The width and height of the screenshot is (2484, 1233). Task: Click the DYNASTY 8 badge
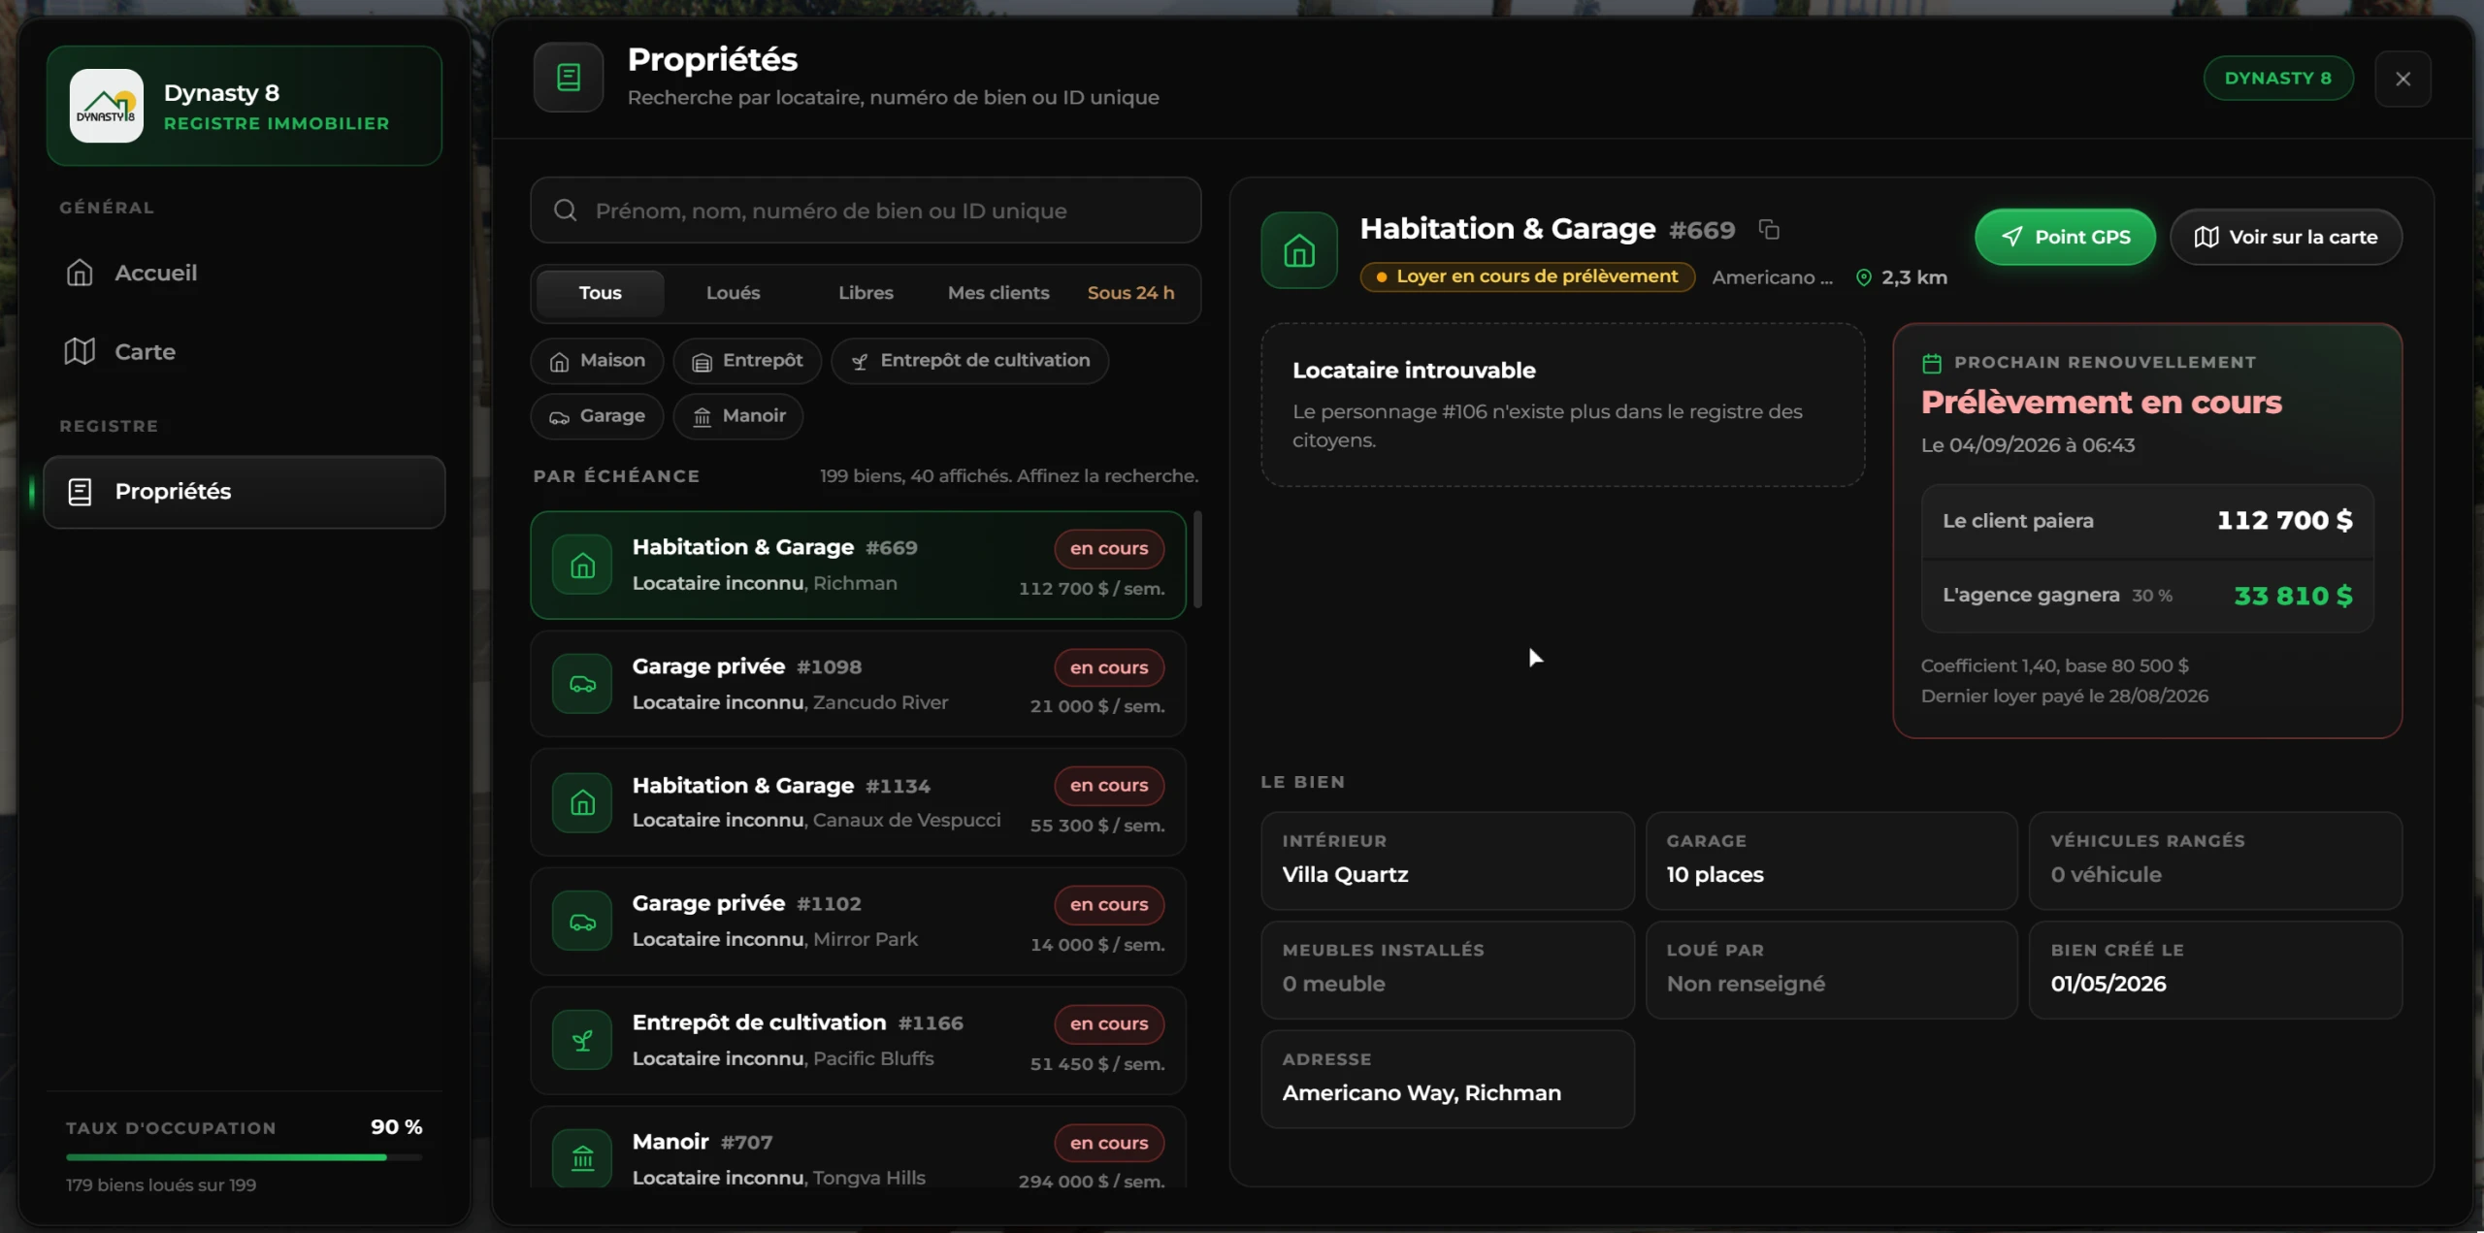2277,79
